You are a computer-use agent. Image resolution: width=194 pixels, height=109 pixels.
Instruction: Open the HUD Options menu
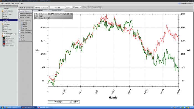tap(15, 3)
